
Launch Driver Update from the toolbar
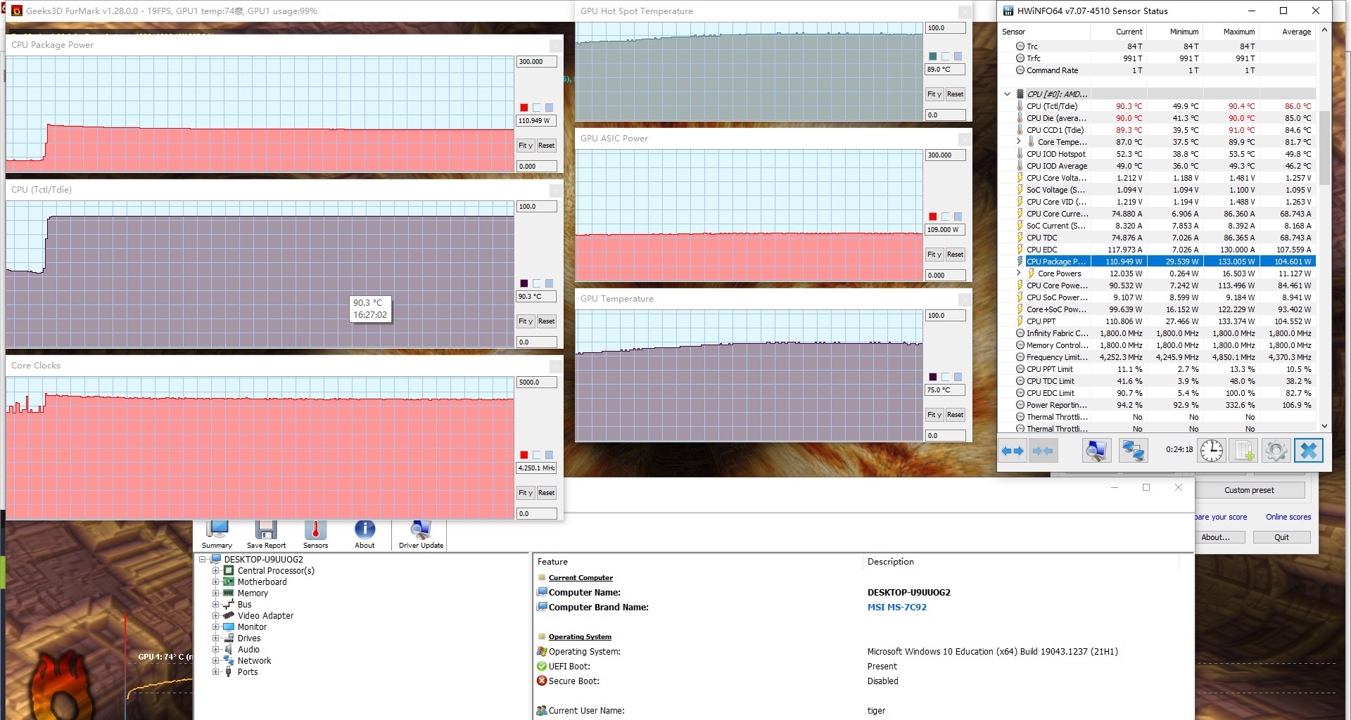(x=421, y=534)
